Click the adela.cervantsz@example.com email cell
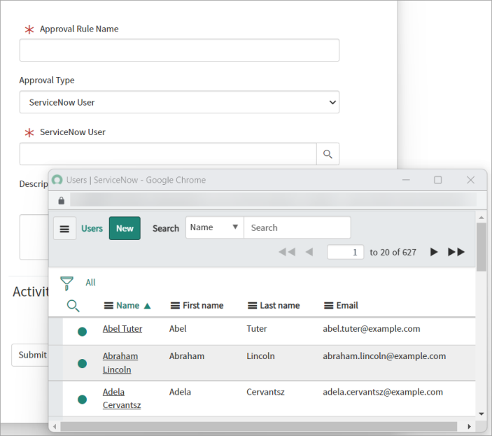Viewport: 492px width, 436px height. tap(383, 392)
